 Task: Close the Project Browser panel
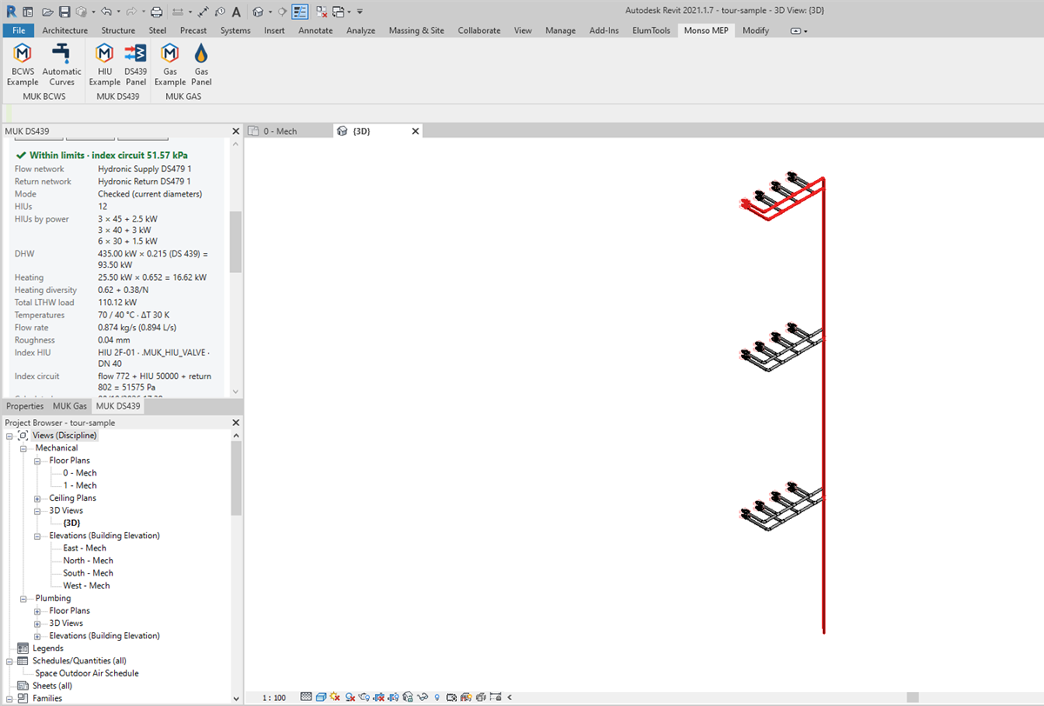click(x=236, y=423)
